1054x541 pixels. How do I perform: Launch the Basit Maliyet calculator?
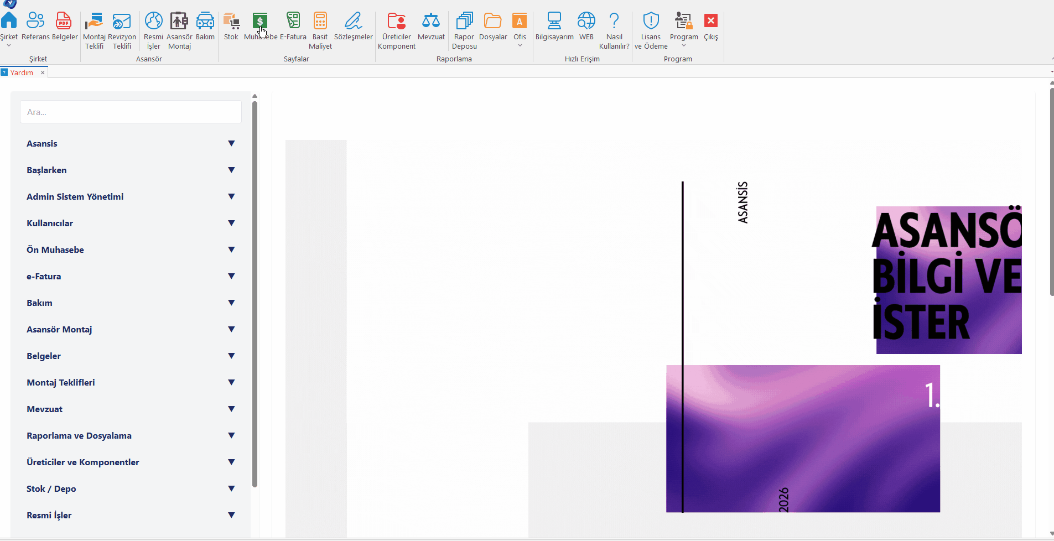(320, 22)
